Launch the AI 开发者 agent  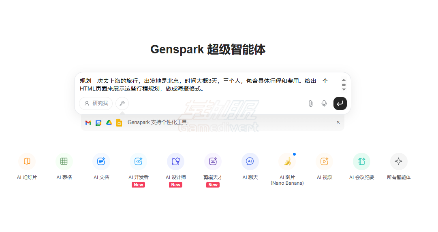(x=138, y=161)
